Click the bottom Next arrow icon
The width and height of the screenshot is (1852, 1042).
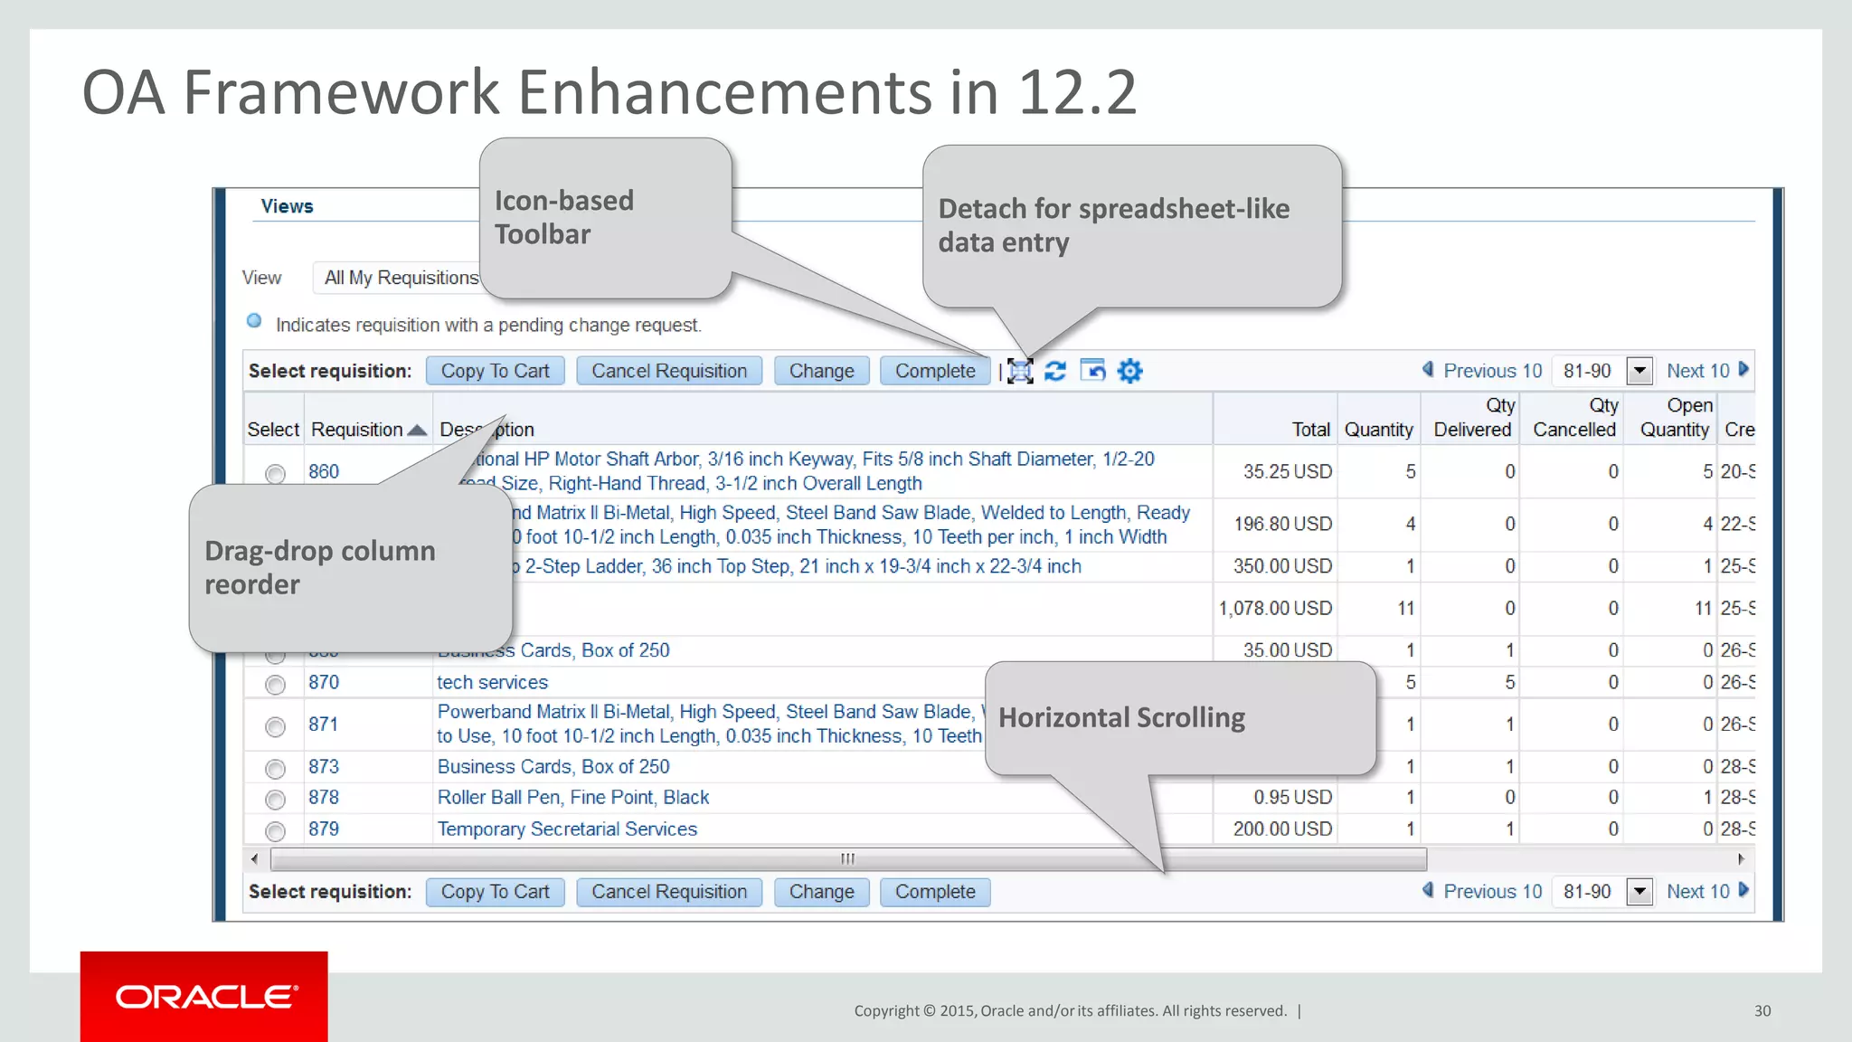pyautogui.click(x=1743, y=890)
